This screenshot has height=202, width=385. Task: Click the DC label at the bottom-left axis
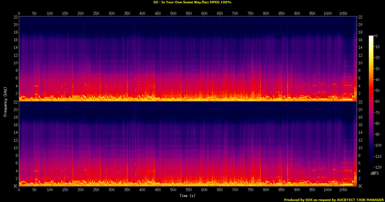coord(15,186)
